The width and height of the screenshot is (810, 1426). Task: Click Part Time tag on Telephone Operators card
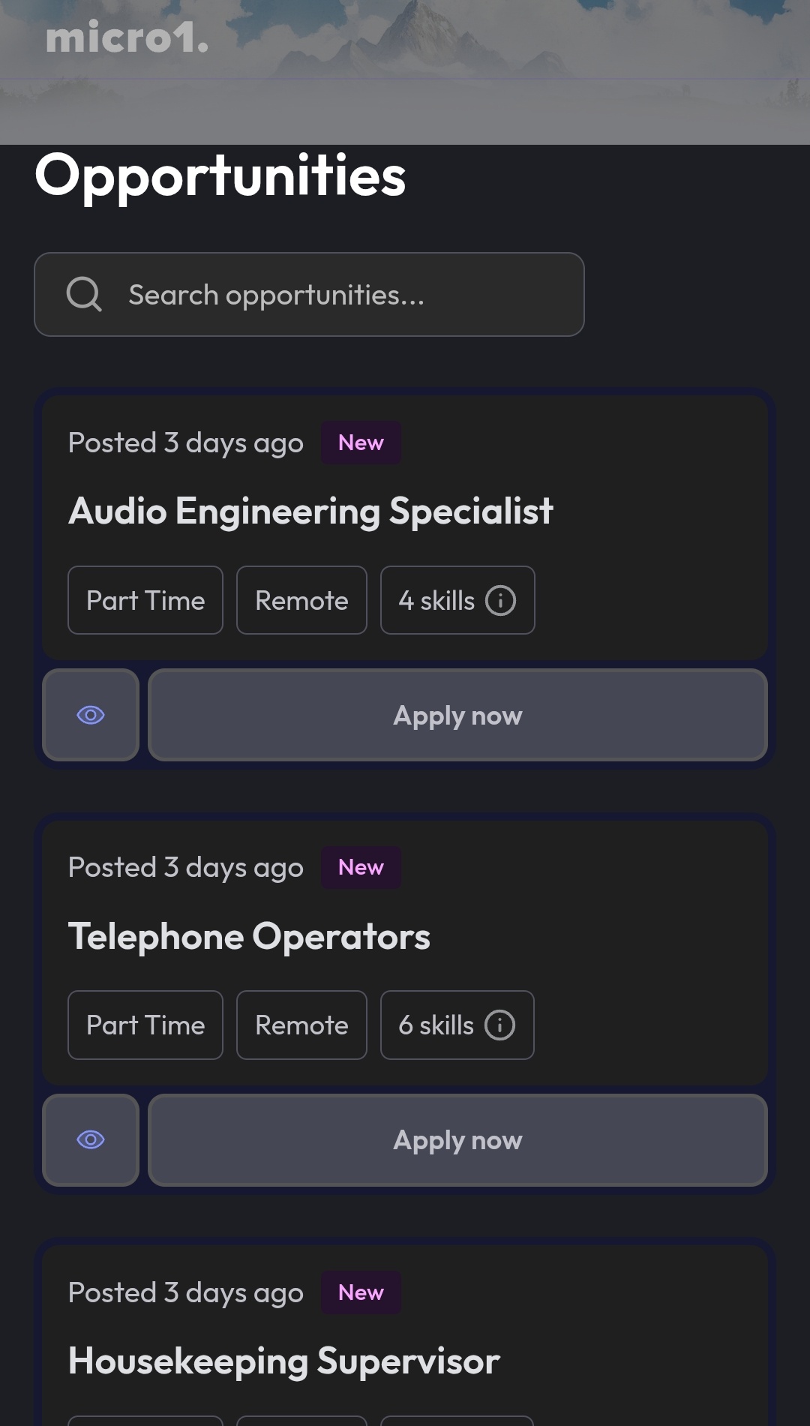(x=145, y=1025)
